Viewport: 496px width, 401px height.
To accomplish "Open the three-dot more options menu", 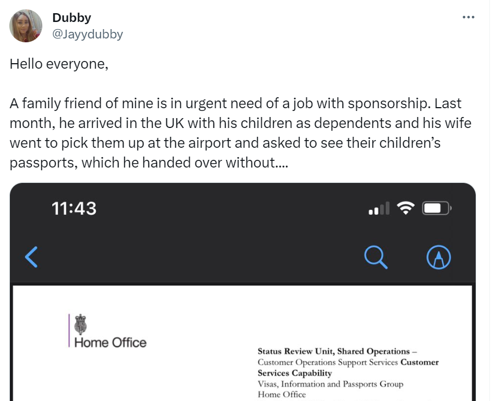I will click(468, 17).
